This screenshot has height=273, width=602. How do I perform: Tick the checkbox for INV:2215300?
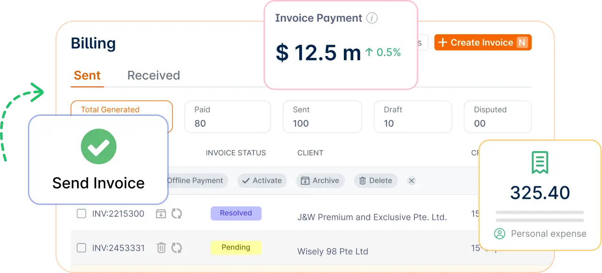click(81, 213)
